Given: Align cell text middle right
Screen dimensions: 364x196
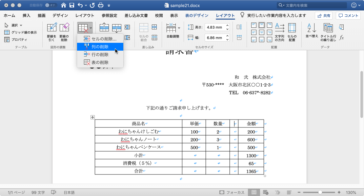Looking at the screenshot, I should (270, 32).
